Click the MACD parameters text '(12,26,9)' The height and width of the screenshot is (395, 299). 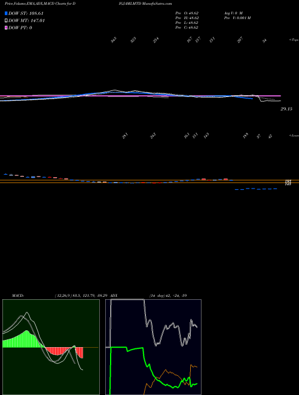click(63, 295)
